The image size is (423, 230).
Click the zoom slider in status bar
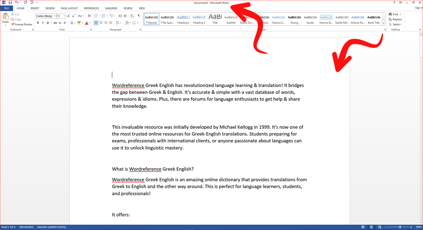coord(400,227)
